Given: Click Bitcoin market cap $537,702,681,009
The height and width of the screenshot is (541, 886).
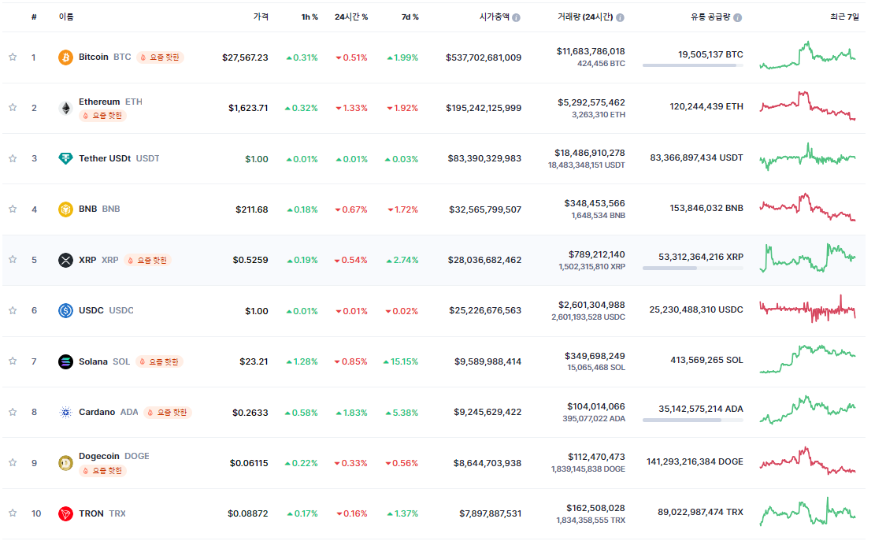Looking at the screenshot, I should pos(484,57).
